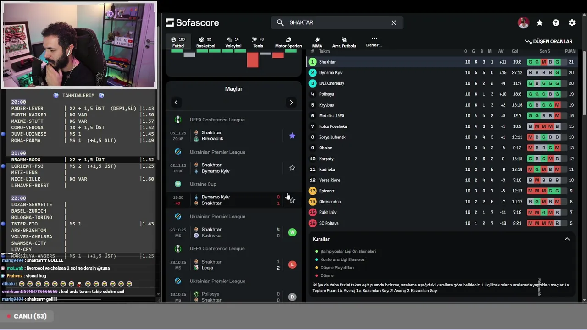
Task: Open Veres Rivne row in standings
Action: click(x=443, y=180)
